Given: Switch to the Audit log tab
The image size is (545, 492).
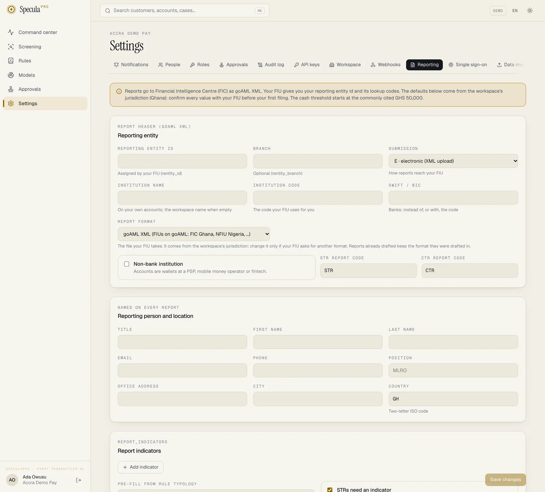Looking at the screenshot, I should pyautogui.click(x=271, y=65).
